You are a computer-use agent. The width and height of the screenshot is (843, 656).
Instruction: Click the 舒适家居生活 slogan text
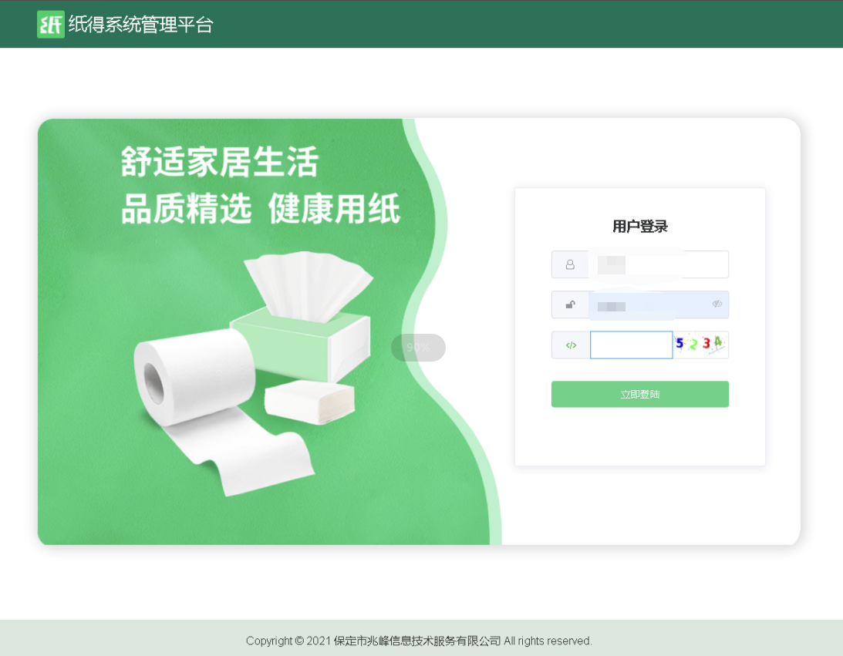tap(220, 163)
